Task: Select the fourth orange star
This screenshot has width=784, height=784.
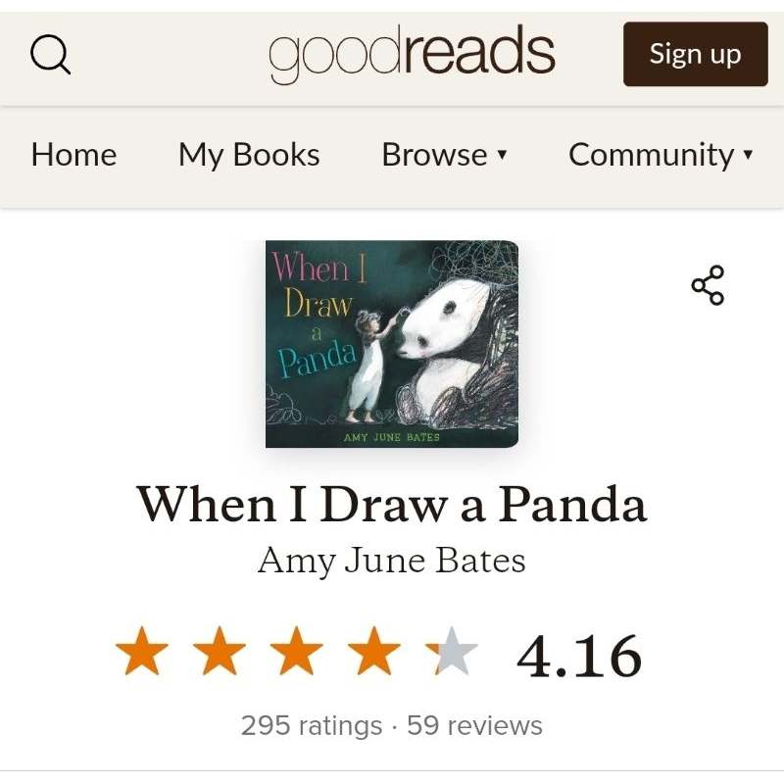Action: pyautogui.click(x=374, y=654)
